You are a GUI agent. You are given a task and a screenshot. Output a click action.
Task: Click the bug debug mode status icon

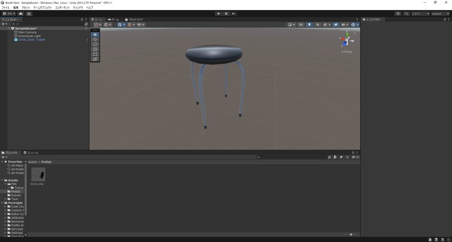430,240
